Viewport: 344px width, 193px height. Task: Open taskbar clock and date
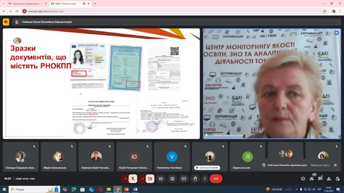pos(329,189)
